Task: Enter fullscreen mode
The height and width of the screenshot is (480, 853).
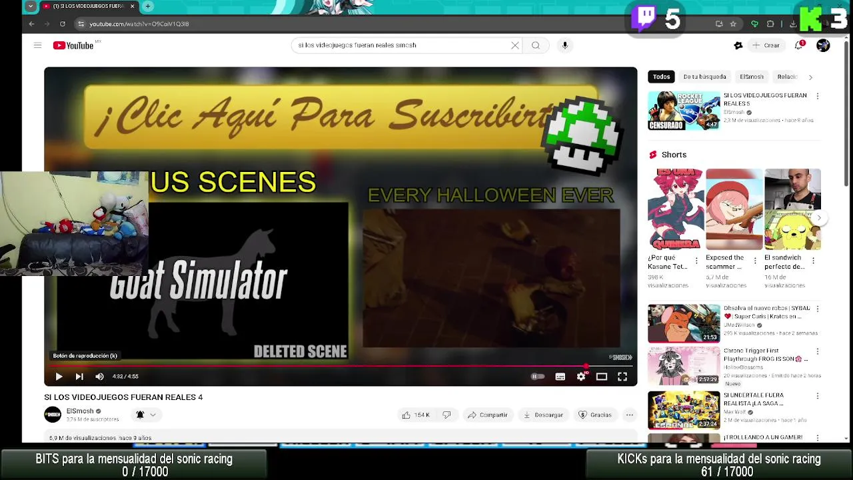Action: click(622, 377)
